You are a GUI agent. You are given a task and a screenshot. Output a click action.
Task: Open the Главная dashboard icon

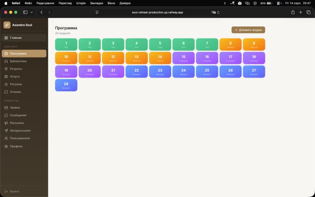click(6, 38)
